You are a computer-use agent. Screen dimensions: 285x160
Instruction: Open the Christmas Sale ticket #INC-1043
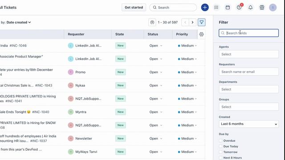(x=26, y=85)
